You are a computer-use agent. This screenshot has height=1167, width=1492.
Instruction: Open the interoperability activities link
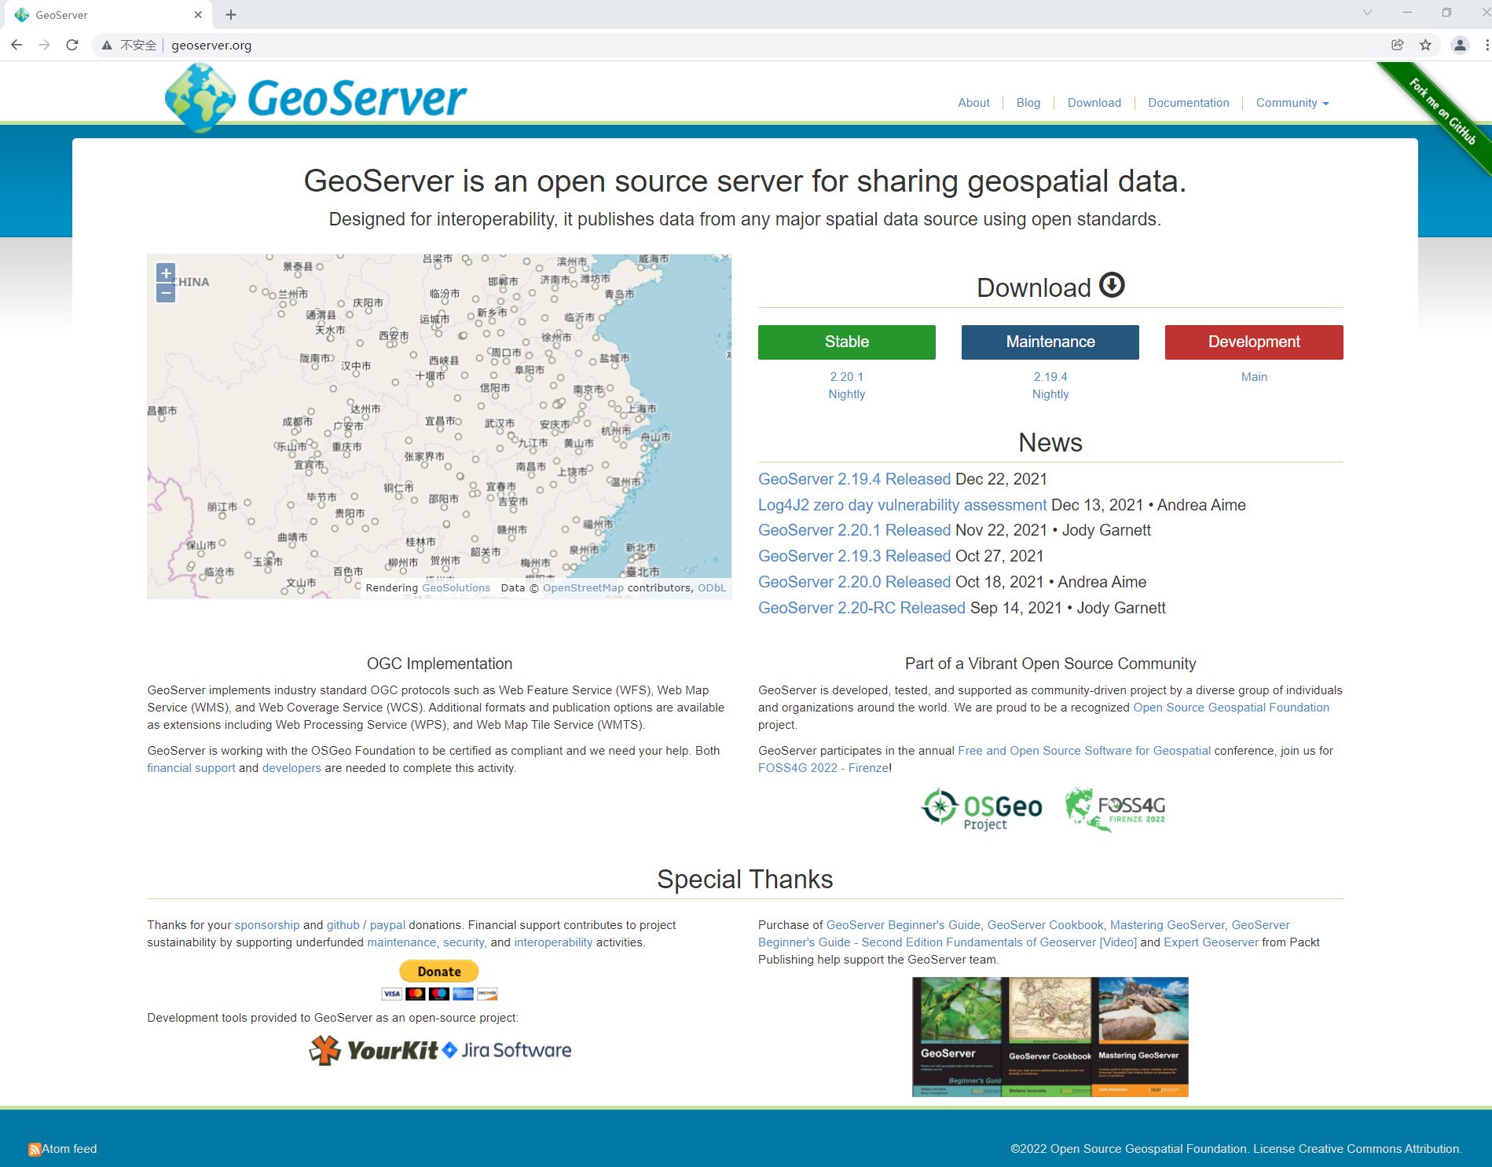pyautogui.click(x=553, y=942)
